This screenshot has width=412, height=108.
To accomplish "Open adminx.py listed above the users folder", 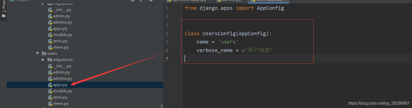I will click(x=62, y=22).
